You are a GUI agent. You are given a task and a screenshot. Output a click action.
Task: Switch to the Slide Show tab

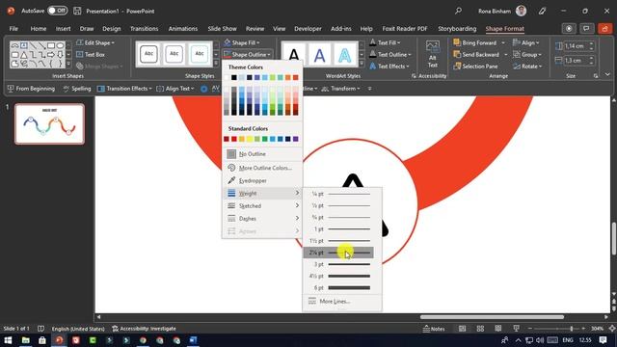pos(223,29)
